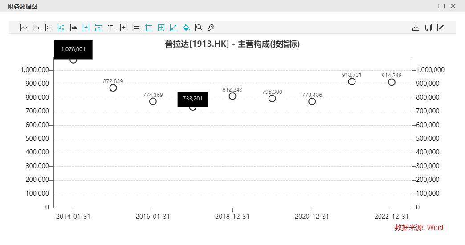The height and width of the screenshot is (245, 465).
Task: Click the 数据来源: Wind source text
Action: pos(419,228)
